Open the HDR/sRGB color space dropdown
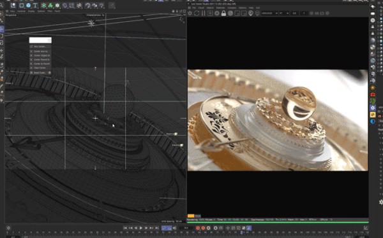Viewport: 383px width, 238px height. (x=269, y=13)
